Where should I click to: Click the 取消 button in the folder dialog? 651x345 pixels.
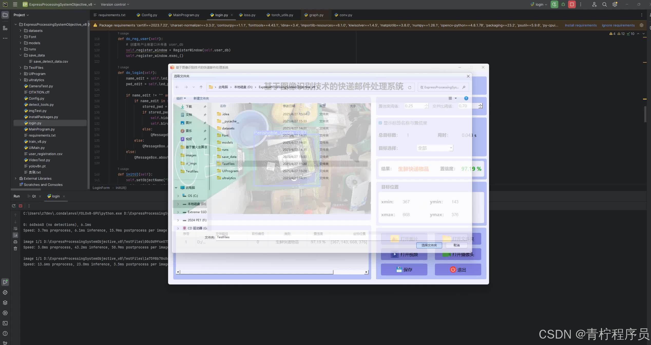[456, 245]
